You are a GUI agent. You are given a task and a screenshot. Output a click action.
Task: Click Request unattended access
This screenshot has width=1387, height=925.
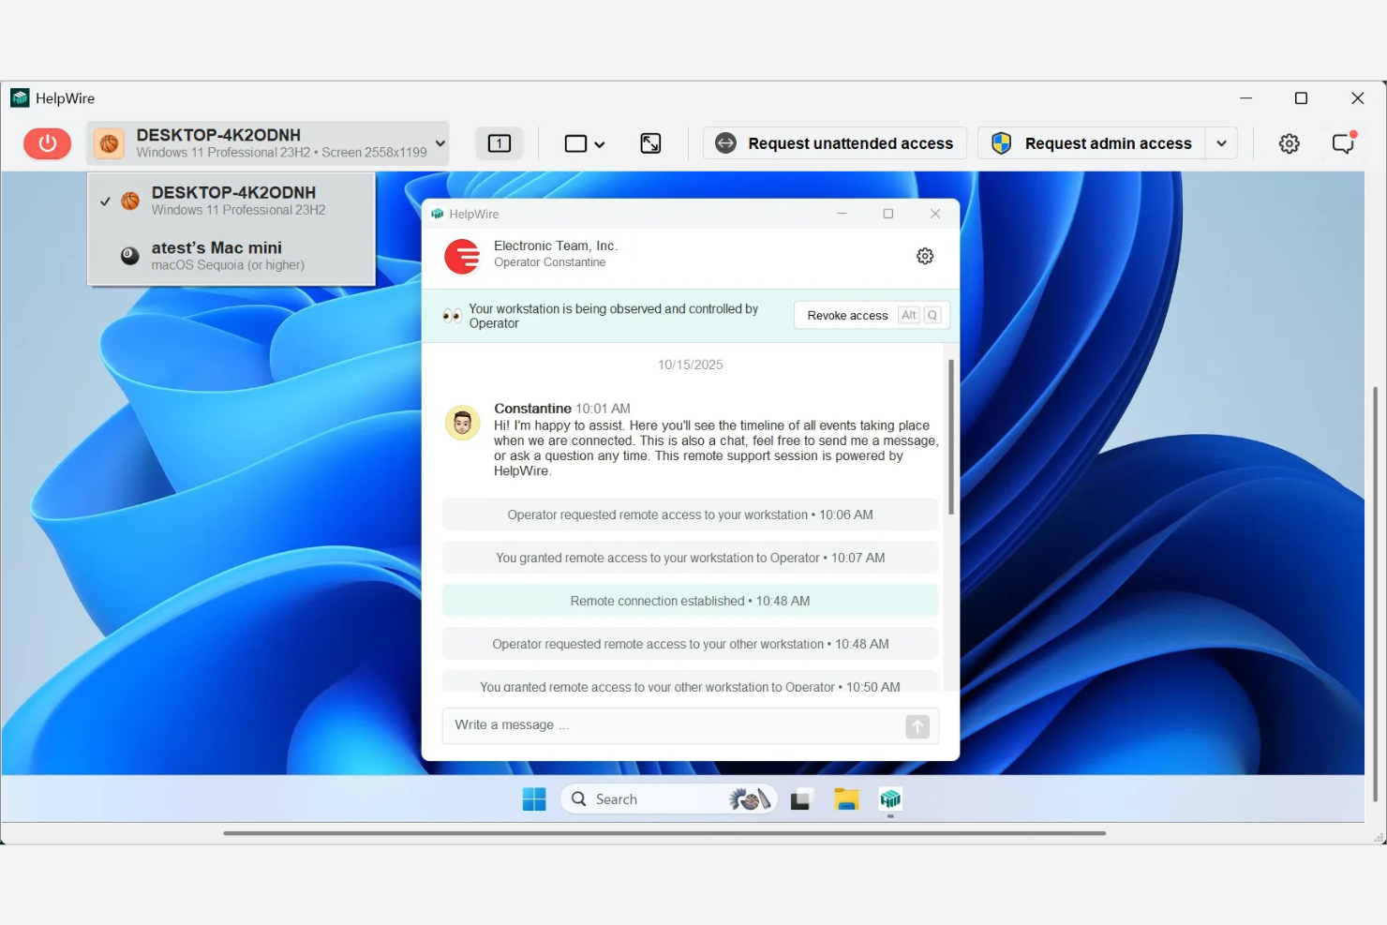(833, 142)
